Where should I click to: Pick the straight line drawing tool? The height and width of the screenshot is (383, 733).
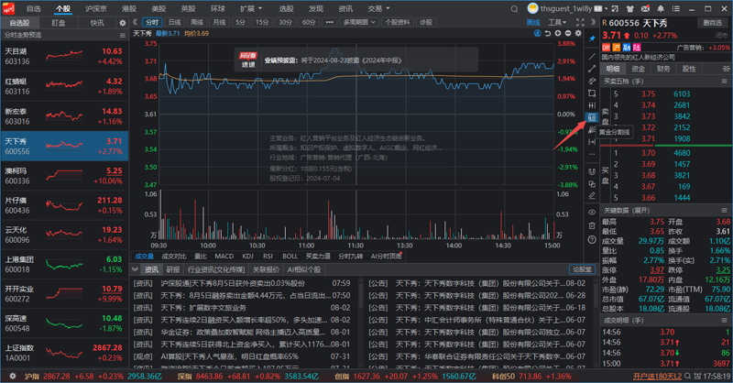click(x=592, y=56)
